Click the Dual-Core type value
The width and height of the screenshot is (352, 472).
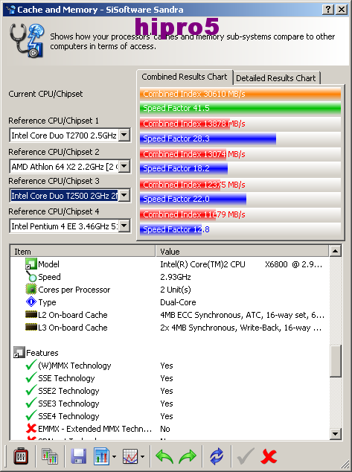[178, 302]
